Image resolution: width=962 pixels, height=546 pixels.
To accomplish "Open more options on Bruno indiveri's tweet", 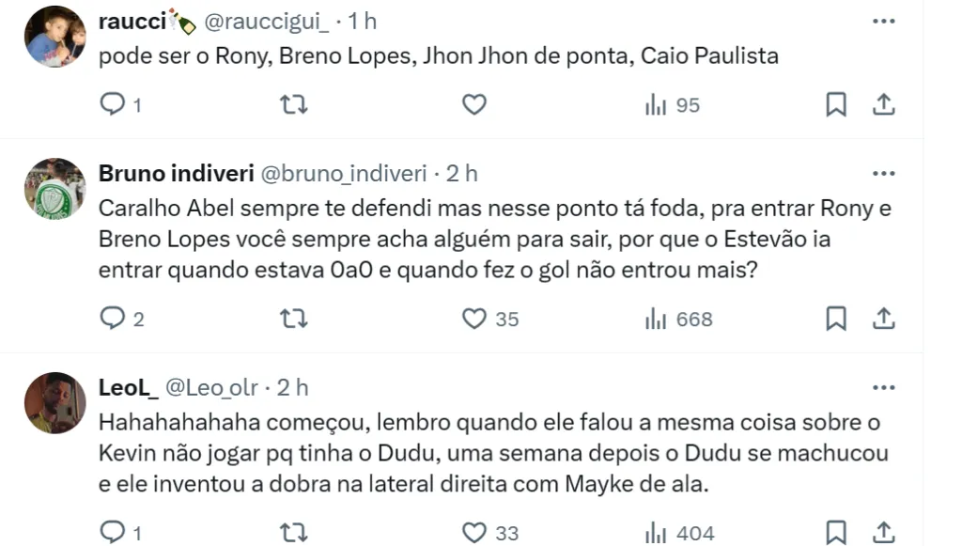I will click(883, 174).
